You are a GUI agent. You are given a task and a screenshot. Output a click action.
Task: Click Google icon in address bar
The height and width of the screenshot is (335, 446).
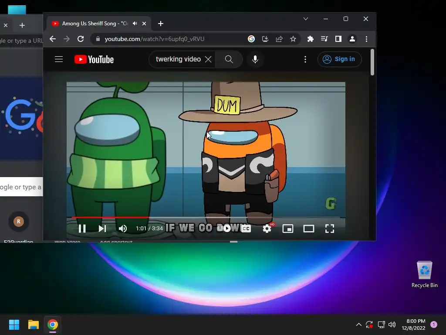pos(251,39)
